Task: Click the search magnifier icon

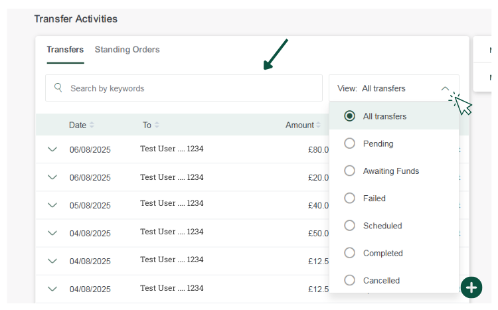Action: [58, 88]
